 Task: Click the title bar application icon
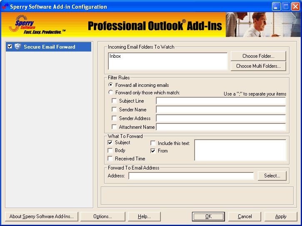5,6
